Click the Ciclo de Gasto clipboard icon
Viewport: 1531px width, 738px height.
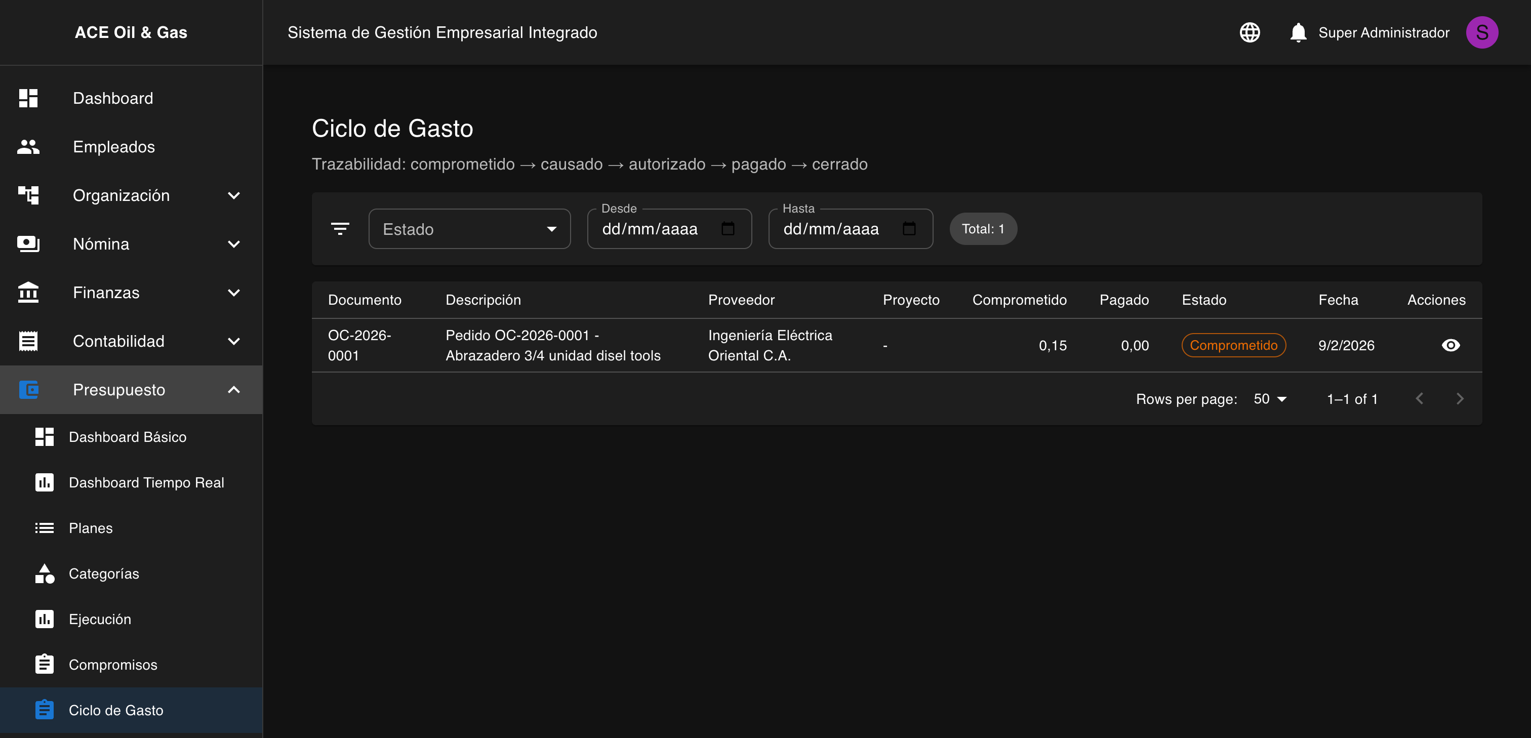coord(44,710)
